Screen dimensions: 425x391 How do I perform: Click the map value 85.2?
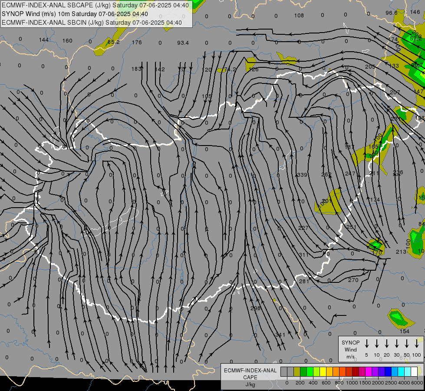pyautogui.click(x=114, y=42)
